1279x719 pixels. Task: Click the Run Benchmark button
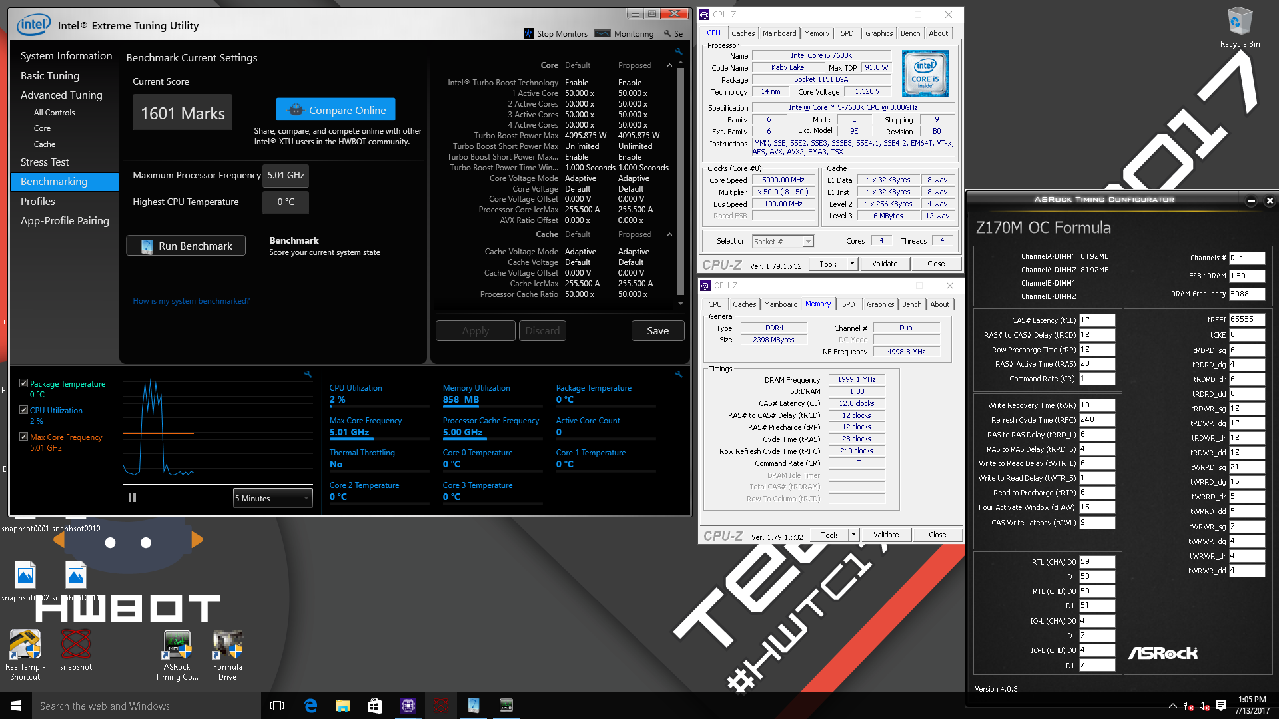coord(186,246)
